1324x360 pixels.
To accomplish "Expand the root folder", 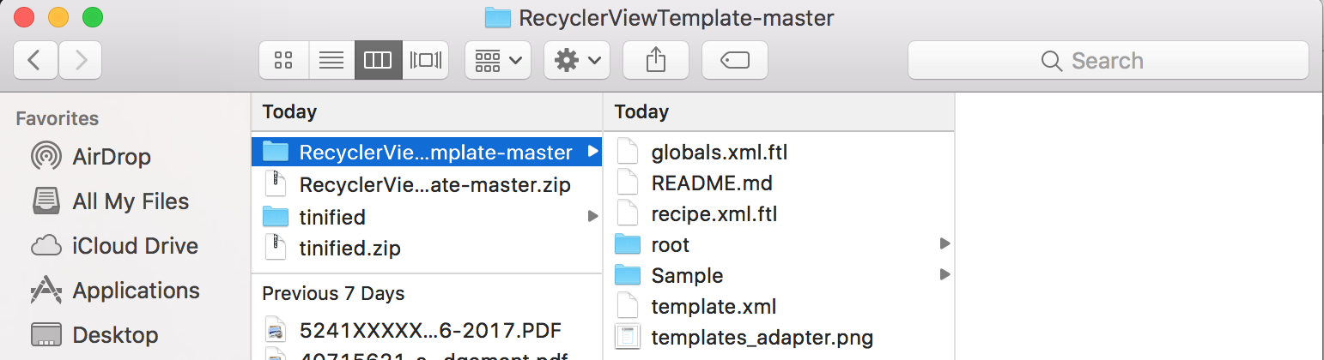I will tap(944, 244).
